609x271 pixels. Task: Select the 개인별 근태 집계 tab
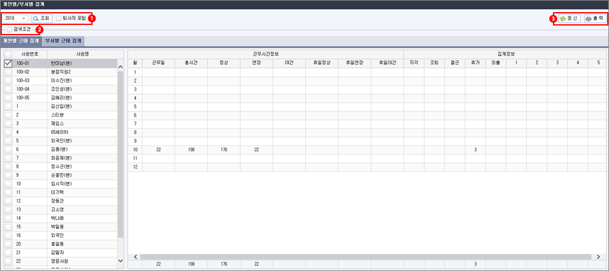[21, 40]
